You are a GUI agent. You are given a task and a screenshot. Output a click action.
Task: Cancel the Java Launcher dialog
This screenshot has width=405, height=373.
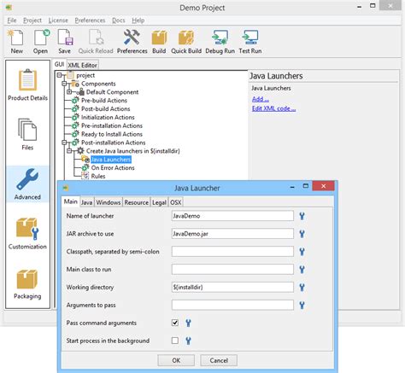[219, 360]
